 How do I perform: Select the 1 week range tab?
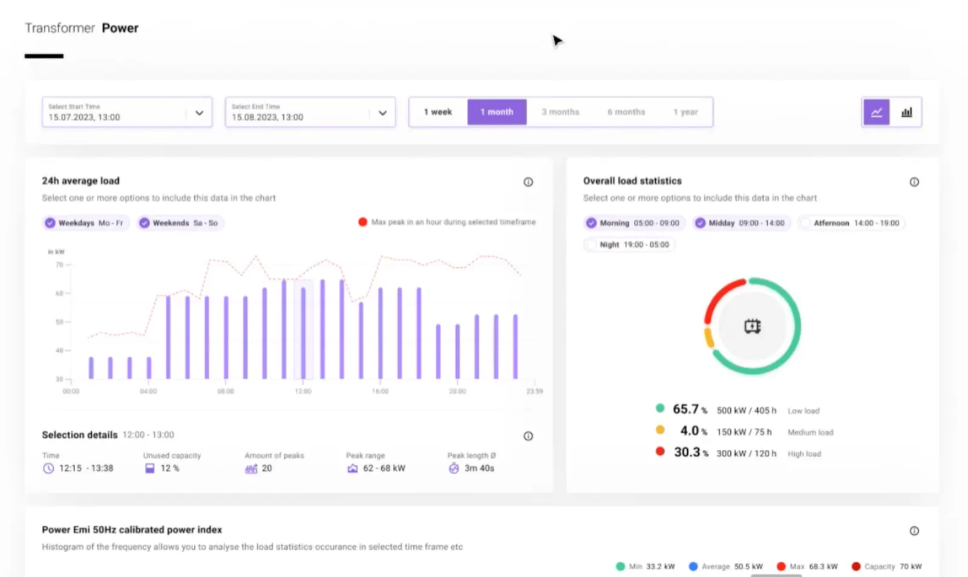pyautogui.click(x=438, y=112)
